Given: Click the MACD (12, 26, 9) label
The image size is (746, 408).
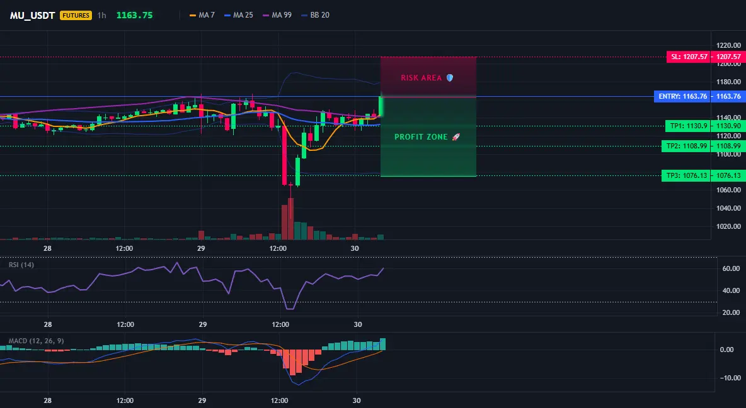Looking at the screenshot, I should coord(36,341).
